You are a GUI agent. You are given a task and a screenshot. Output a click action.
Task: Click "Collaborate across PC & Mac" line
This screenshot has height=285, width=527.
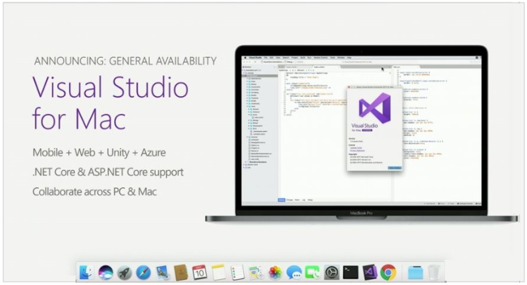coord(95,192)
